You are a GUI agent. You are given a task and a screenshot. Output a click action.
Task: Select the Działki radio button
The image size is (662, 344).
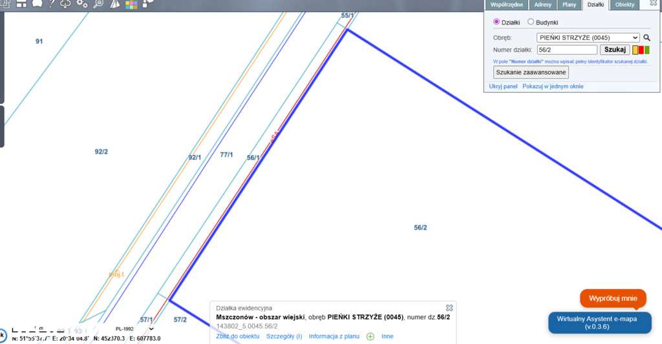(x=496, y=21)
